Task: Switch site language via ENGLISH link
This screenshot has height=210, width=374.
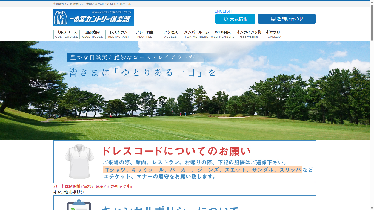Action: pos(223,11)
